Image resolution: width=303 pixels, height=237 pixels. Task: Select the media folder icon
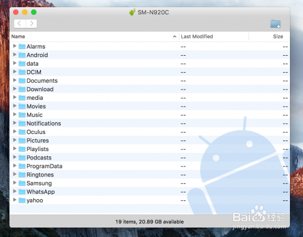tap(22, 98)
